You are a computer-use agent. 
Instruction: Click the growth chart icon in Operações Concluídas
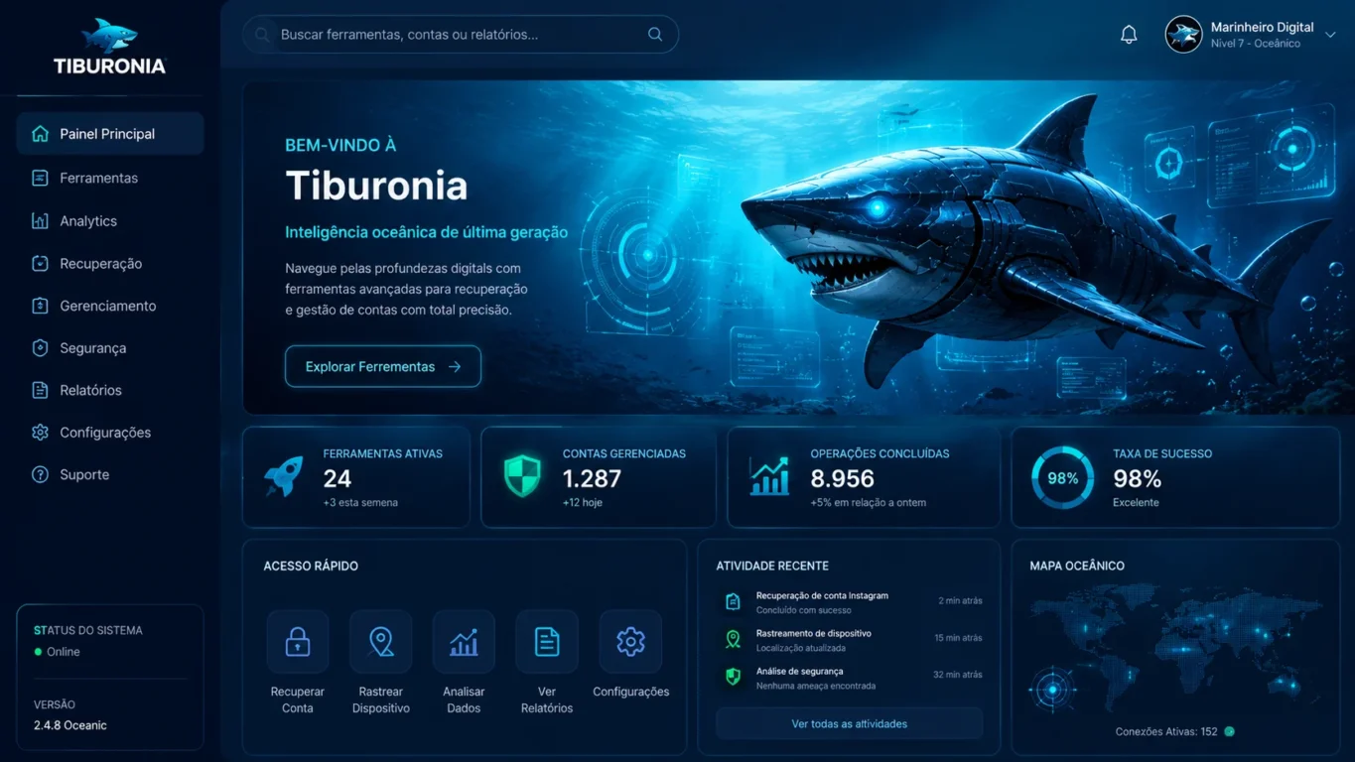pos(769,476)
